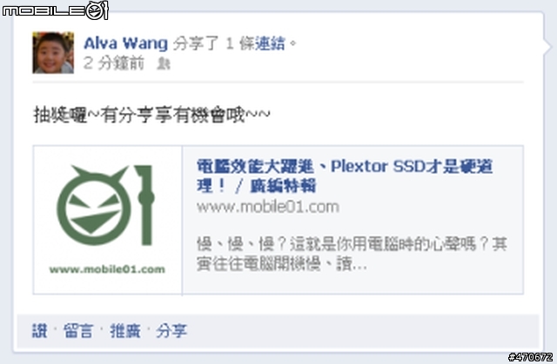Open the 連結 link in post header

point(270,43)
